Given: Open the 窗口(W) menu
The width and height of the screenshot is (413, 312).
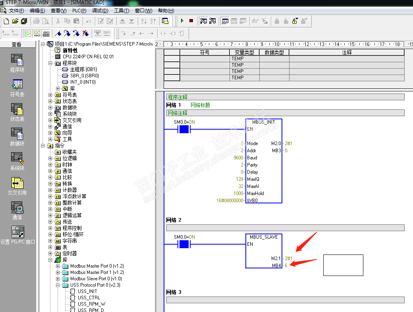Looking at the screenshot, I should [x=143, y=11].
